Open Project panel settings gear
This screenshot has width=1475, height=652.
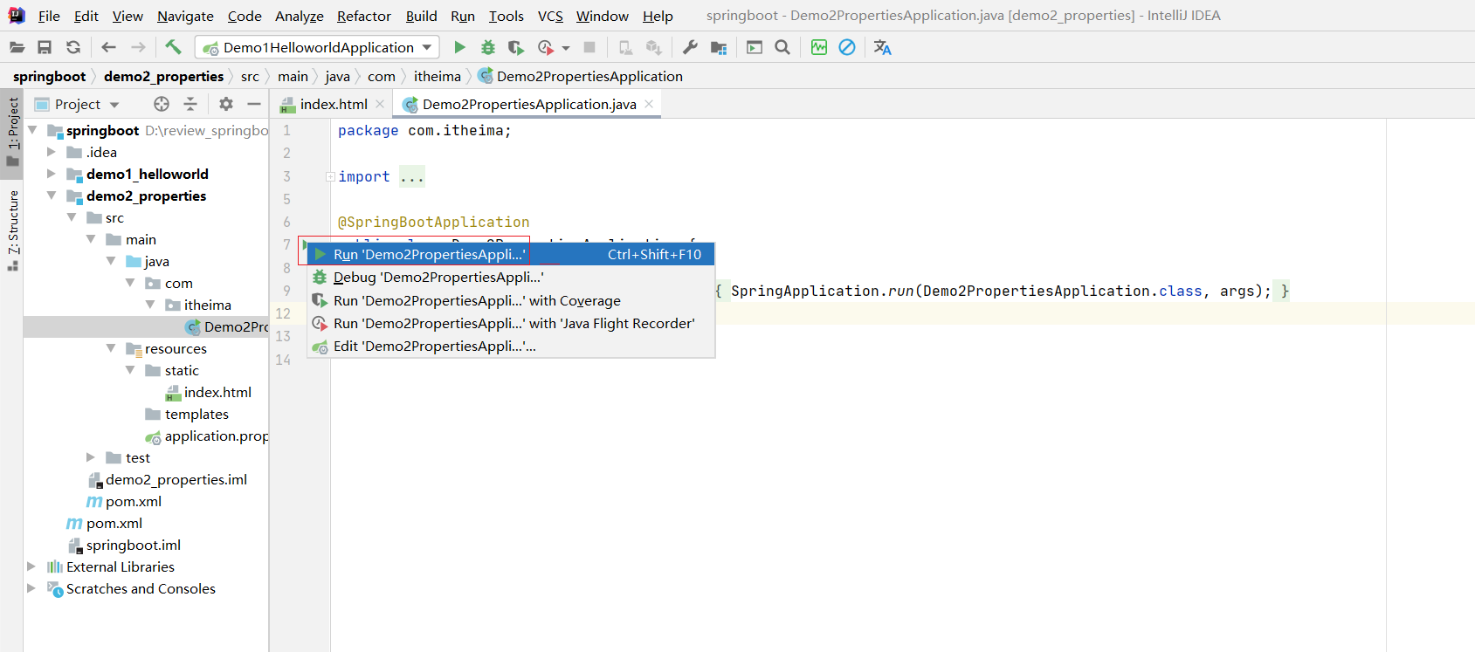coord(226,104)
